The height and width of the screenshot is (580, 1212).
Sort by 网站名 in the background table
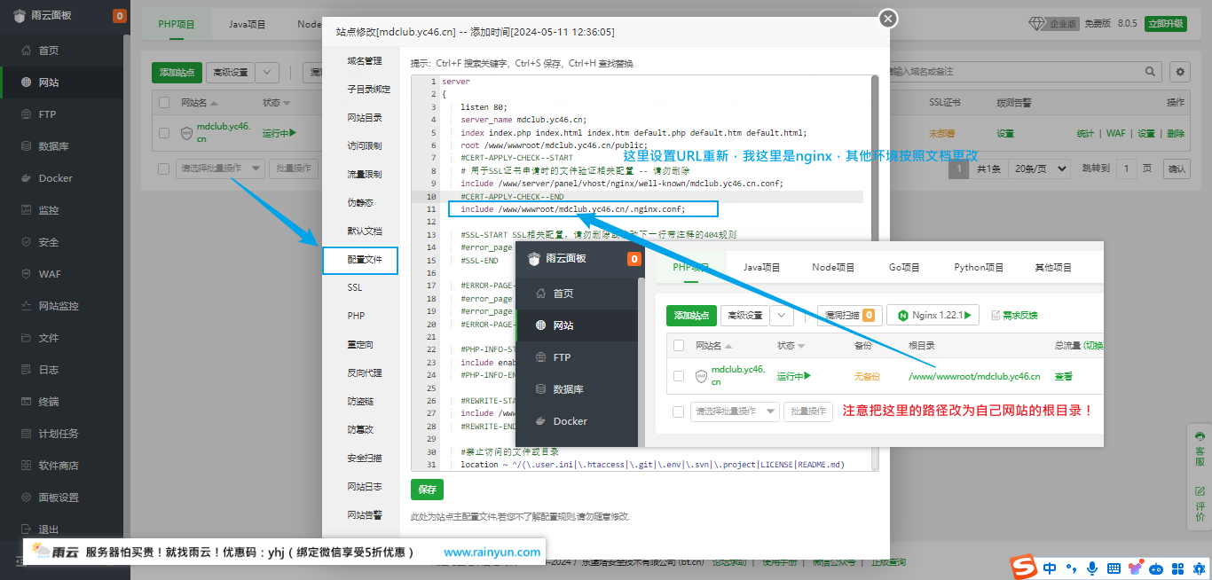pos(197,103)
